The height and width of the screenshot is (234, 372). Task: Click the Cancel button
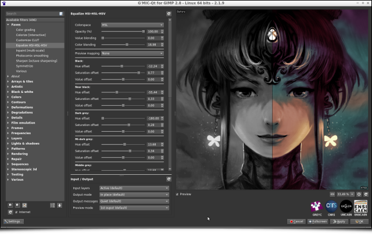(x=296, y=222)
